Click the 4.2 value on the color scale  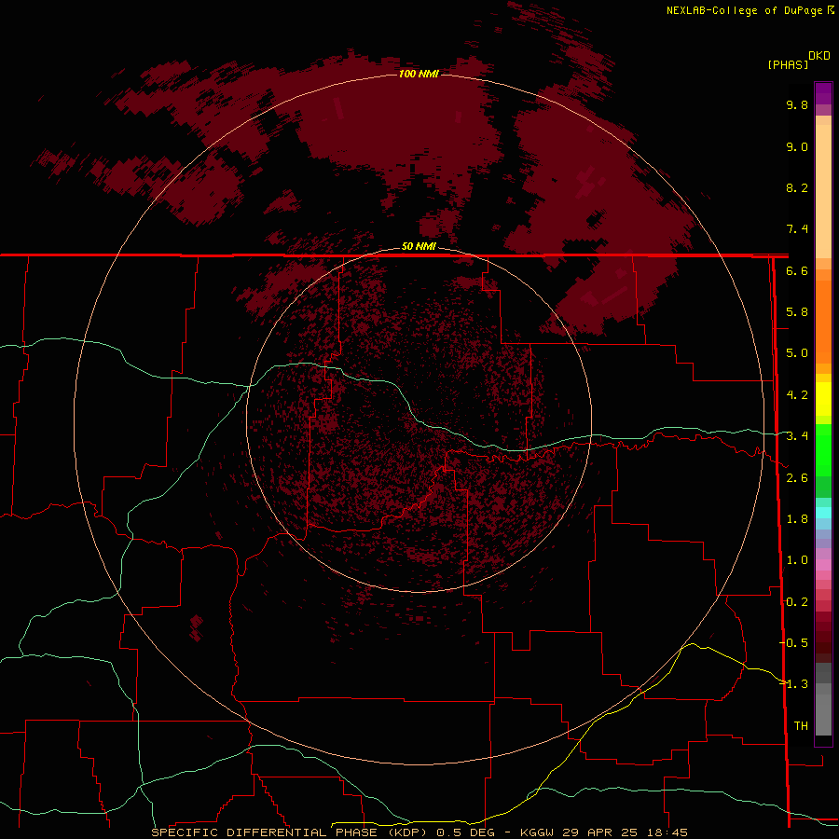pos(797,395)
